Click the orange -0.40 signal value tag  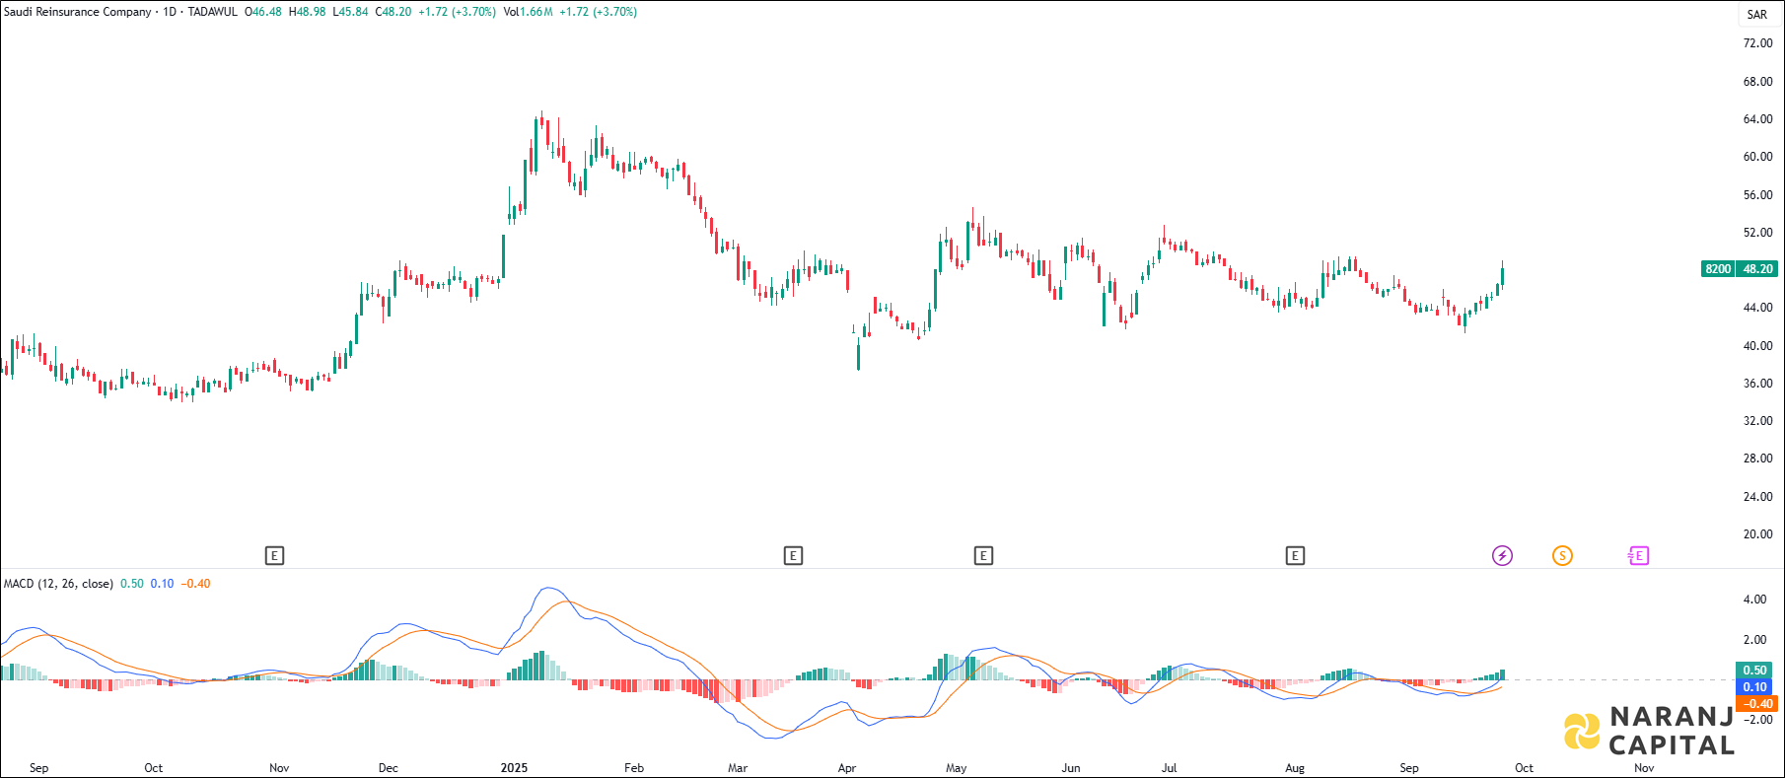point(1755,704)
